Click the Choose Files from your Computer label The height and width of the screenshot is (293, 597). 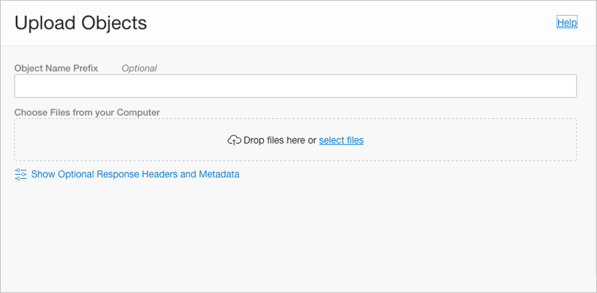tap(87, 113)
